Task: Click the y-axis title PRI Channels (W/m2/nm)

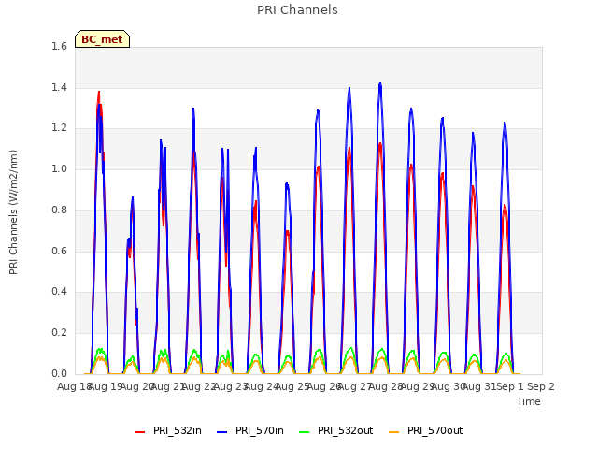Action: tap(13, 212)
